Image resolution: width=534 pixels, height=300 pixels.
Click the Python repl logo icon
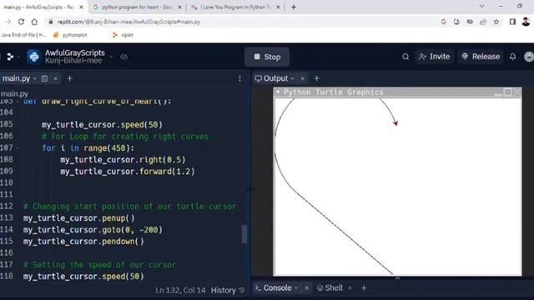click(34, 57)
